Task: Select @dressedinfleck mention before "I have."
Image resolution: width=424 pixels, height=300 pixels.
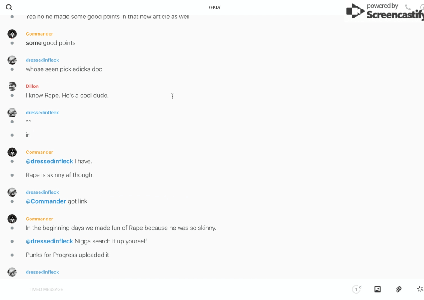Action: click(x=49, y=161)
